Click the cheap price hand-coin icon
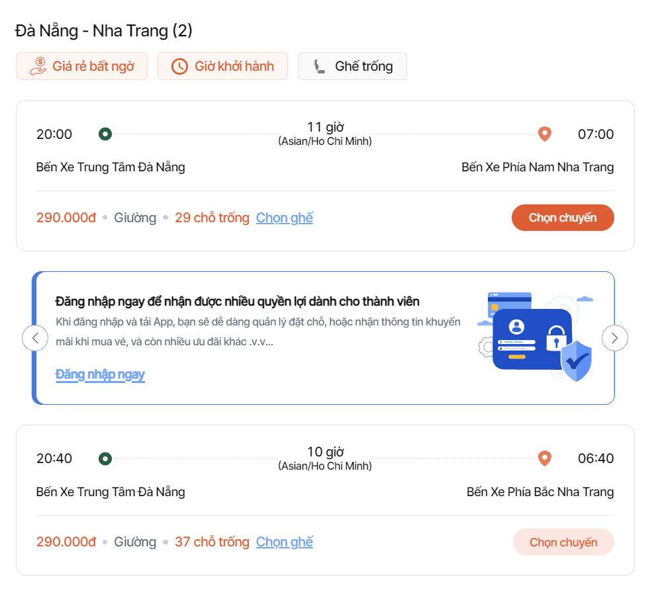Screen dimensions: 658x600 pos(38,66)
